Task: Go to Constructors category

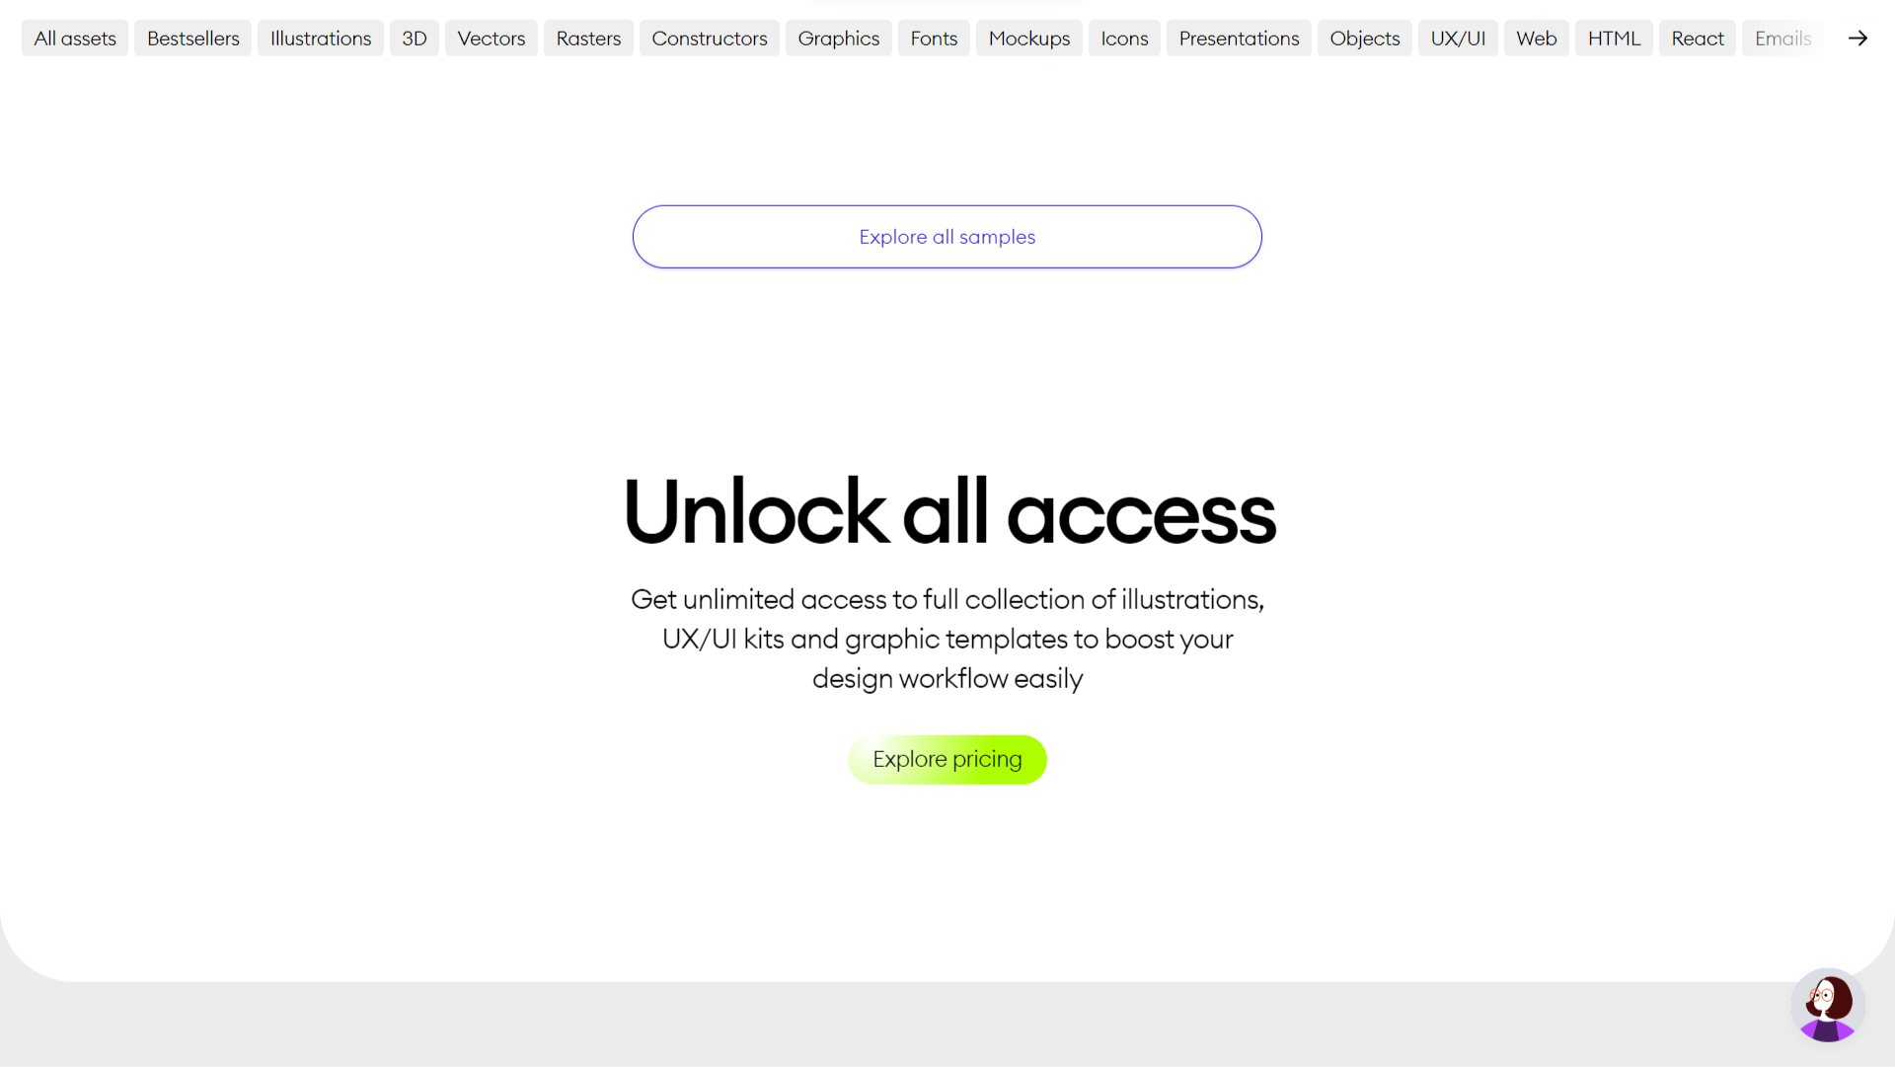Action: (x=710, y=38)
